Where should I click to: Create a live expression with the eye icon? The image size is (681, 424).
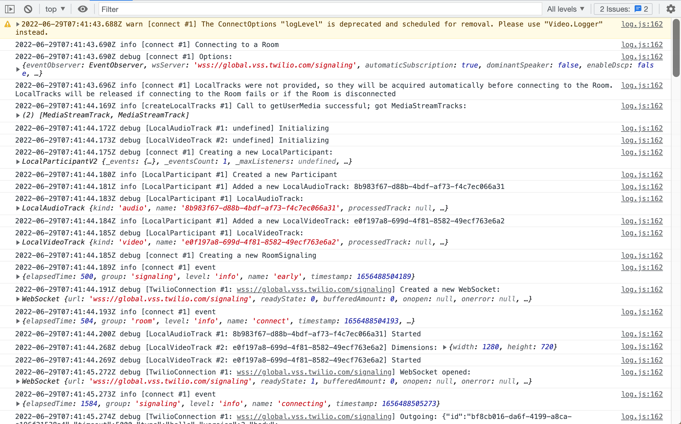pyautogui.click(x=82, y=9)
